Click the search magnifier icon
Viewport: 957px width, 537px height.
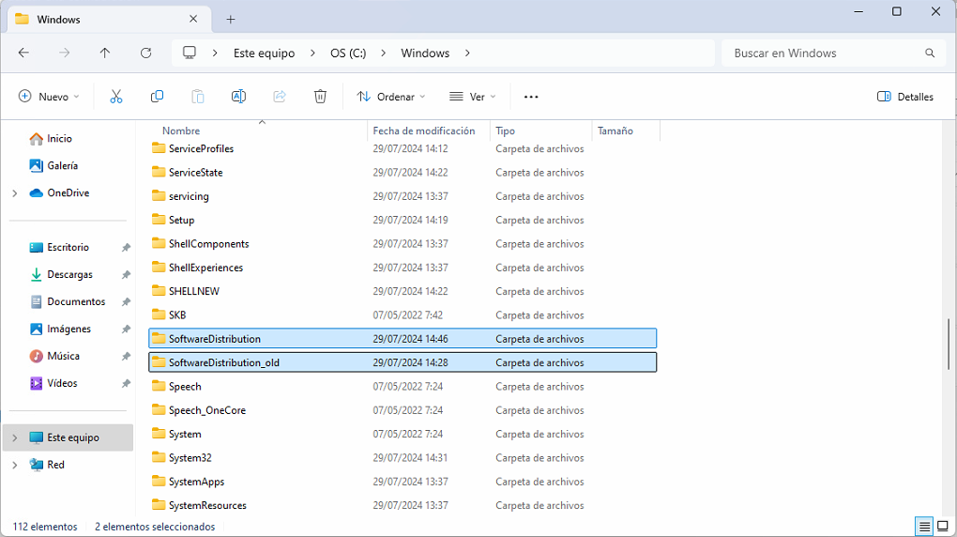click(x=930, y=54)
